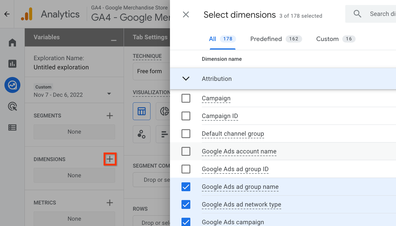Click the Dimensions None placeholder

pyautogui.click(x=74, y=176)
